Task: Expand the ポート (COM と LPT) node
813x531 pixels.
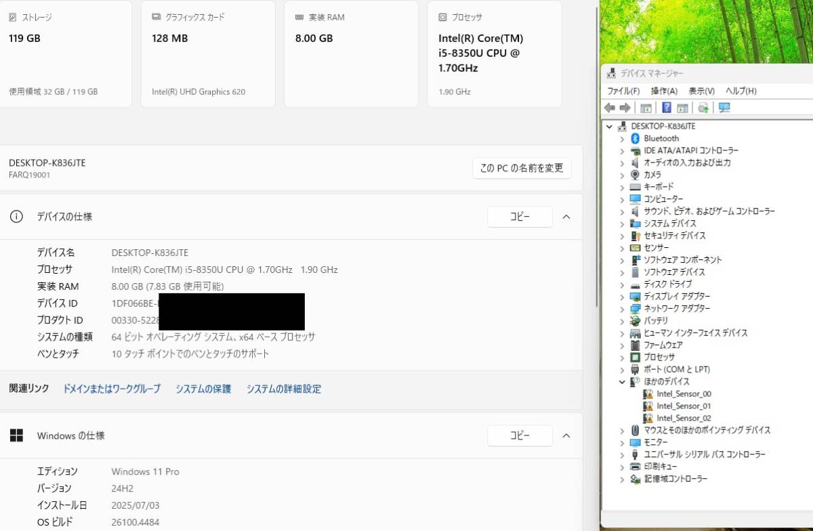Action: pos(622,369)
